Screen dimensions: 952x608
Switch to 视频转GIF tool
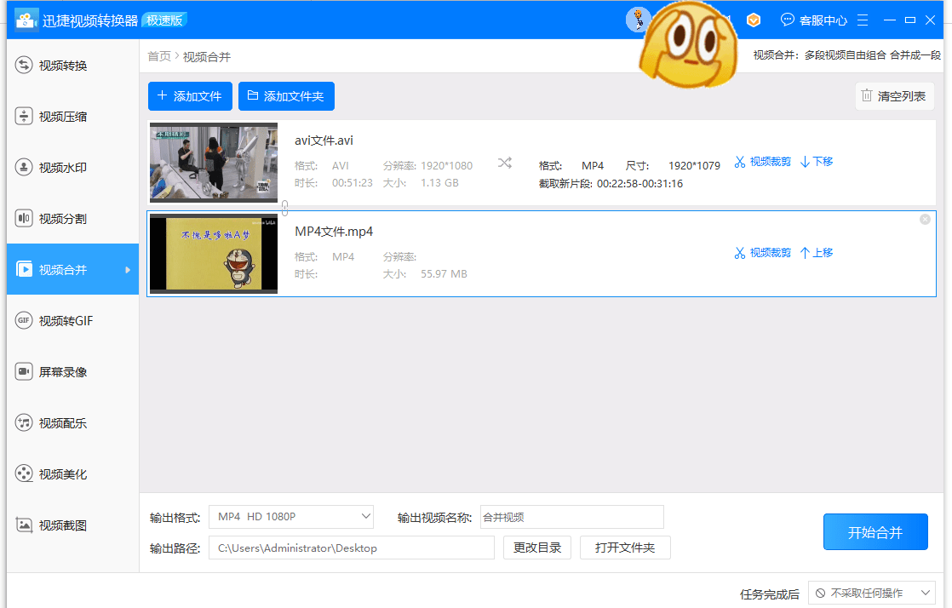point(66,321)
